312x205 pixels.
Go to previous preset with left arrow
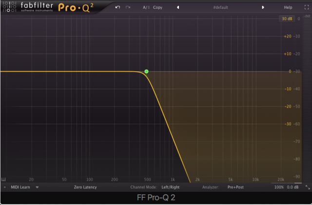click(178, 7)
